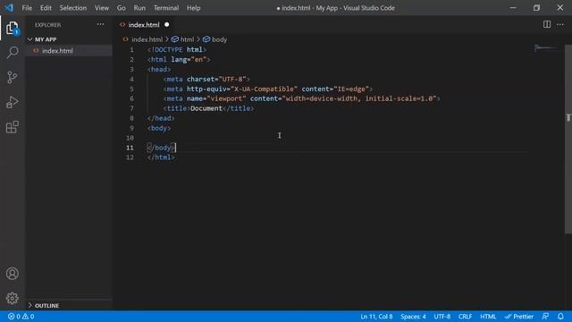Click the html breadcrumb item

pos(187,39)
